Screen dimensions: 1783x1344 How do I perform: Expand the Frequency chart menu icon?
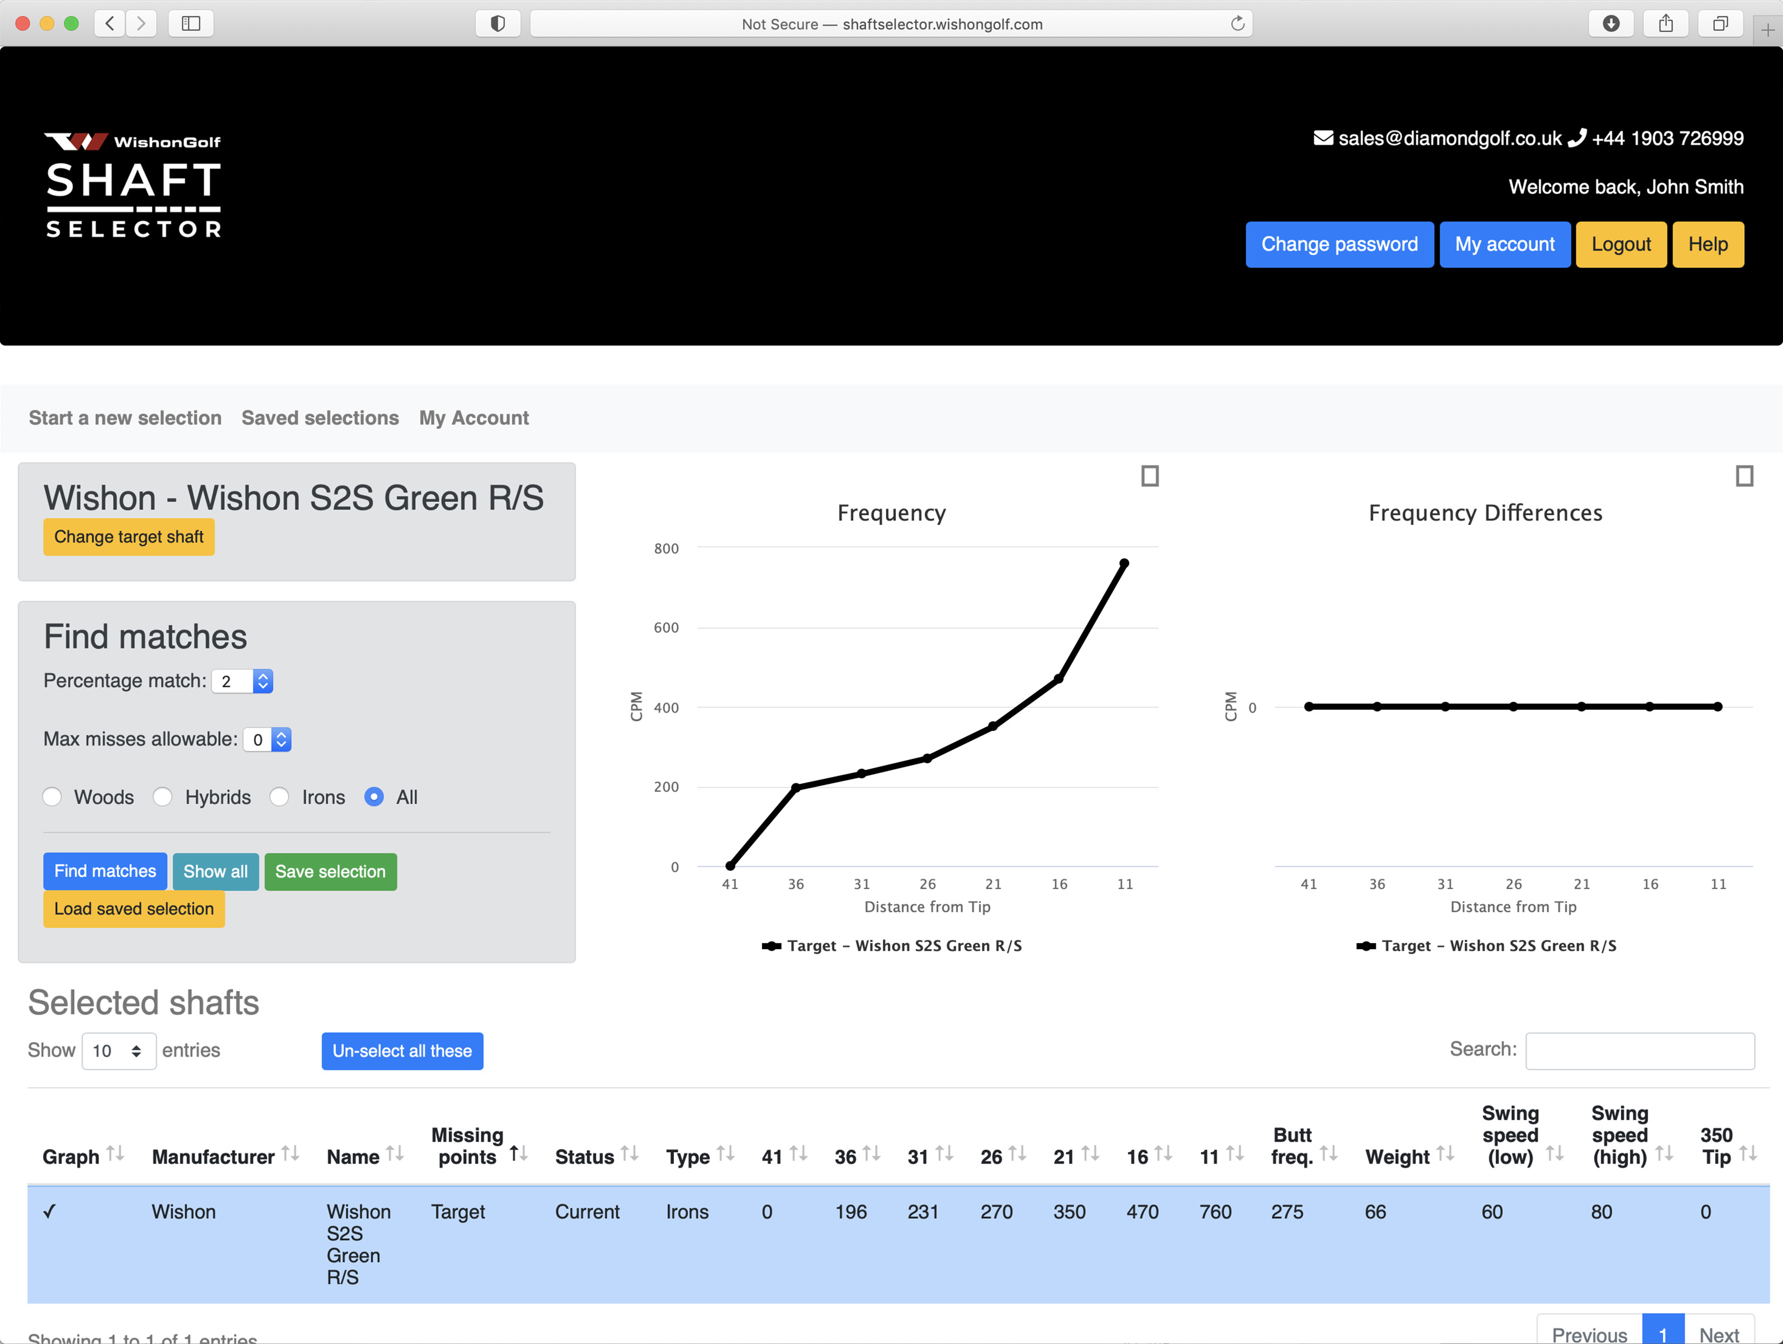1149,476
